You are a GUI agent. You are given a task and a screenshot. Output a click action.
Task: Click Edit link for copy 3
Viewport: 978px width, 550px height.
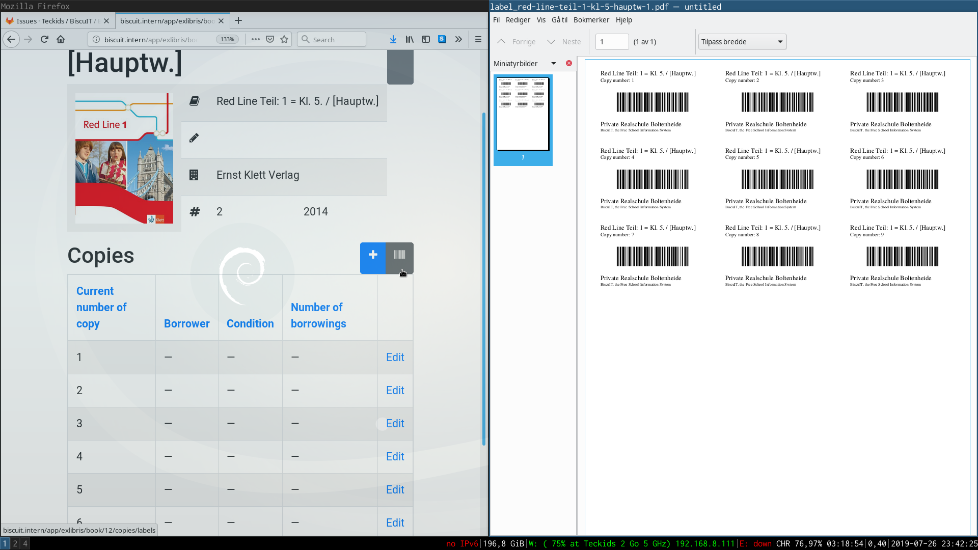click(395, 424)
